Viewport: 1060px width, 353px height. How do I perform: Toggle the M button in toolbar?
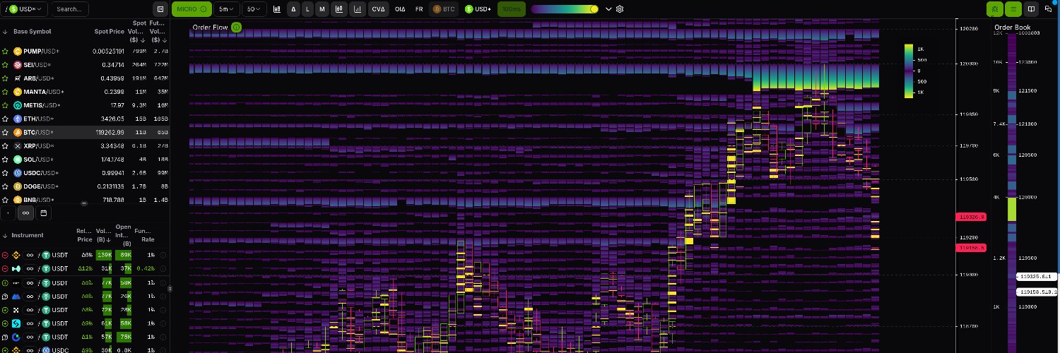click(323, 9)
